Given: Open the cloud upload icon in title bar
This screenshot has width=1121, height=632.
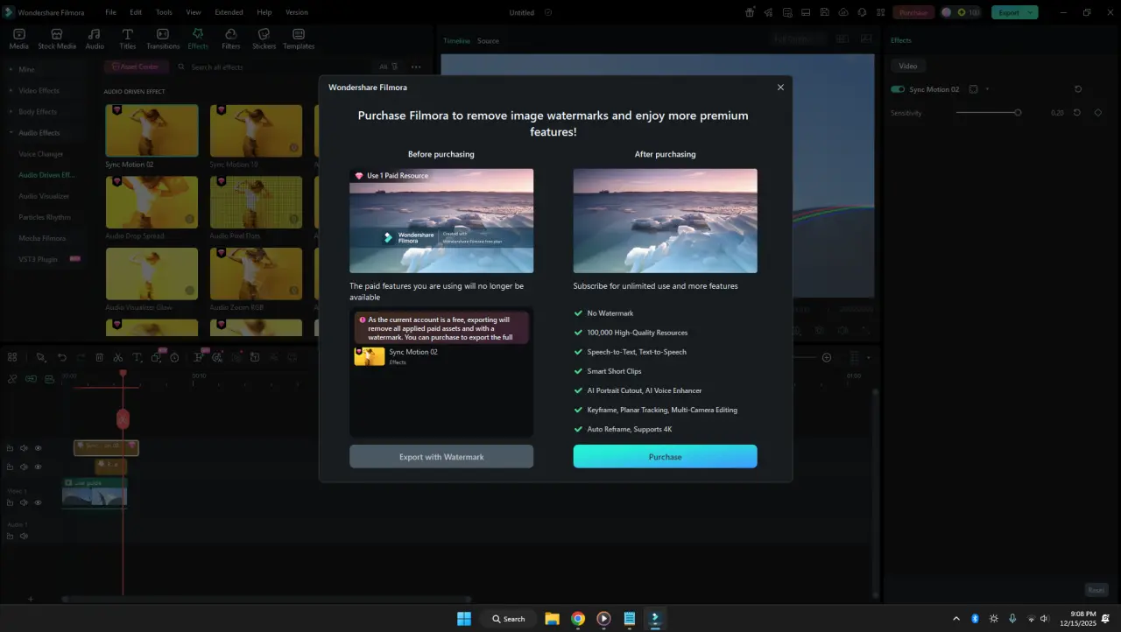Looking at the screenshot, I should [x=843, y=12].
